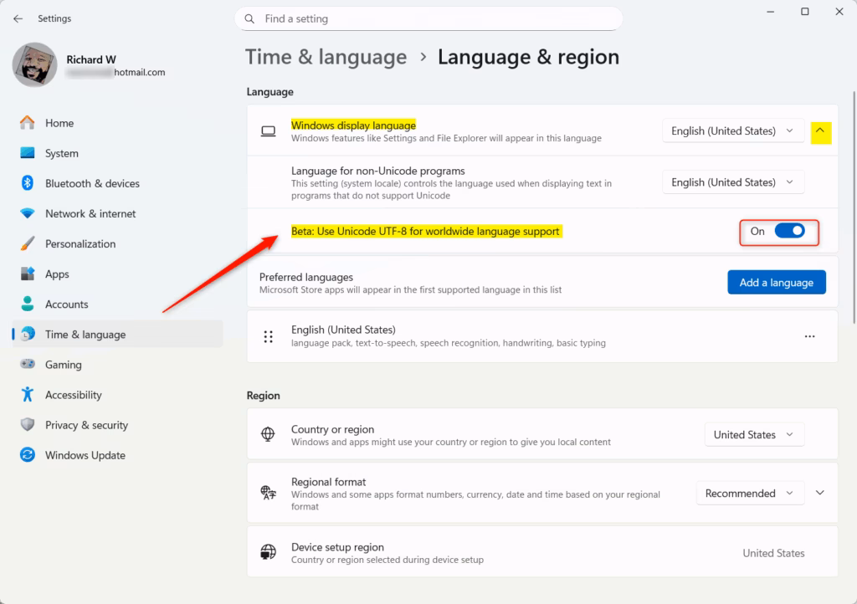Click the Beta: Use Unicode UTF-8 label
Screen dimensions: 857x604
coord(425,231)
